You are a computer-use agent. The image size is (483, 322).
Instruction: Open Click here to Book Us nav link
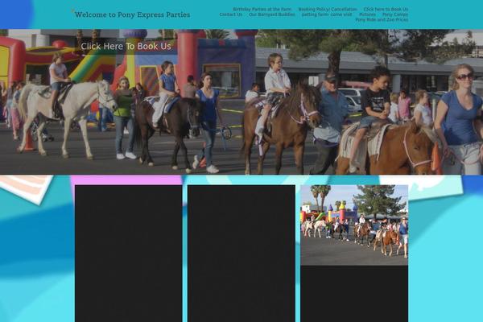click(386, 9)
